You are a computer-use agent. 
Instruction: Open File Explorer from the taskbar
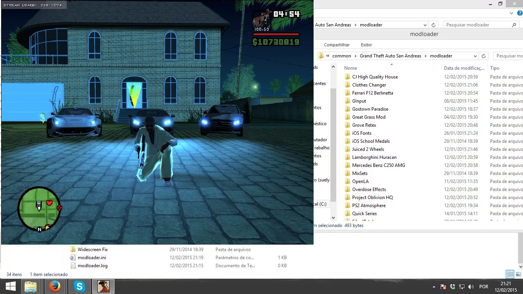coord(31,286)
